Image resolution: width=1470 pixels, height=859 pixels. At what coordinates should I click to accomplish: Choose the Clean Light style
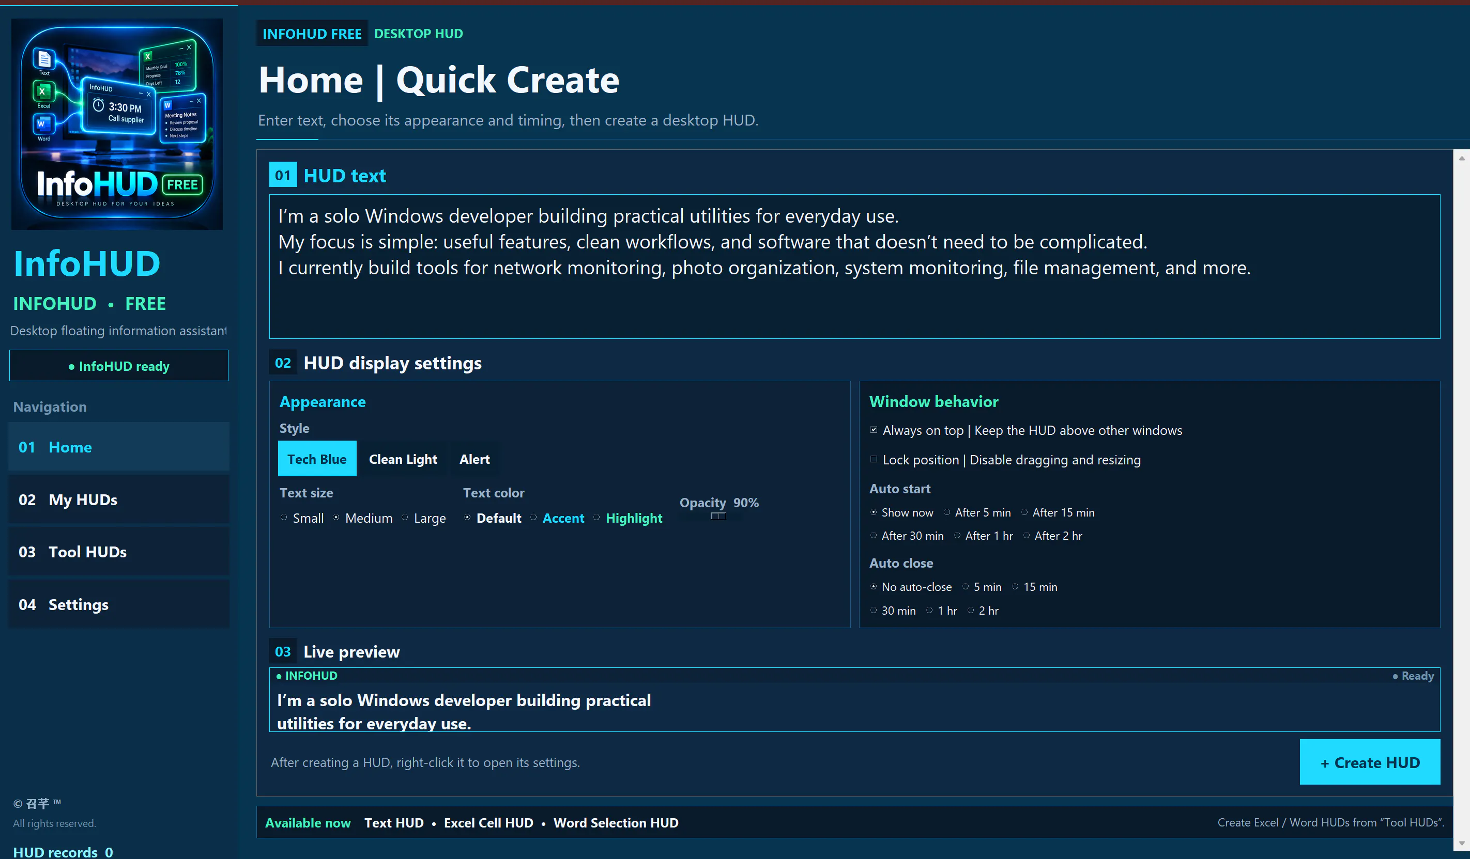(x=403, y=459)
